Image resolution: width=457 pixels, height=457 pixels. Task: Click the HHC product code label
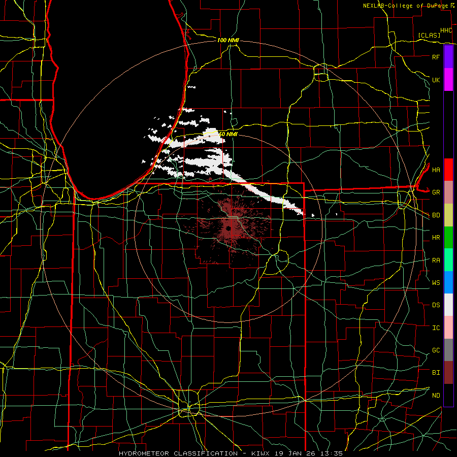tap(446, 30)
